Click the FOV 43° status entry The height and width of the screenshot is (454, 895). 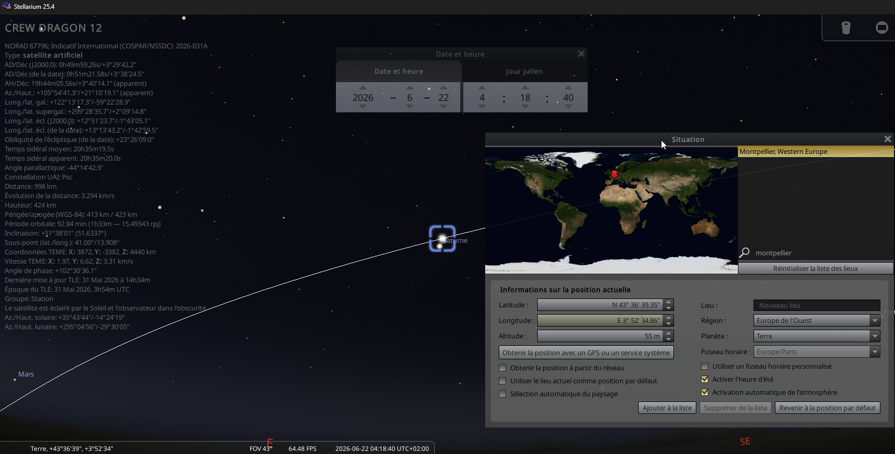click(x=261, y=448)
